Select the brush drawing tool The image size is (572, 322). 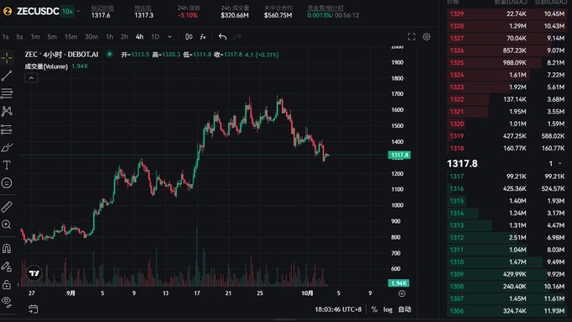[7, 147]
